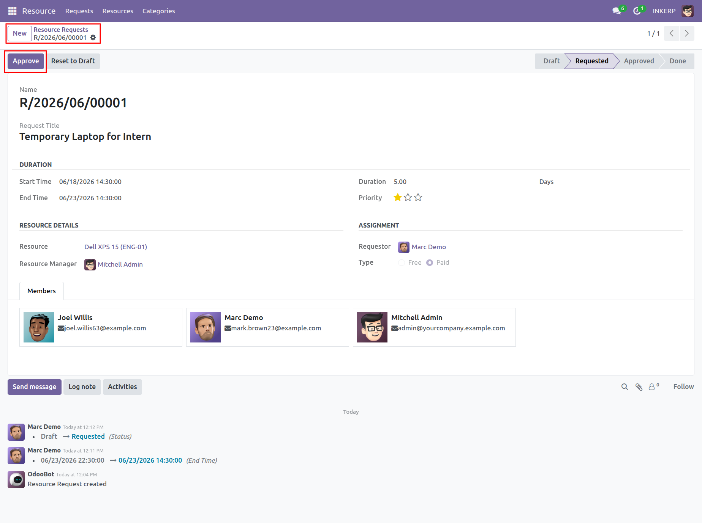Click Marc Demo avatar on status change message
This screenshot has height=523, width=702.
point(16,432)
